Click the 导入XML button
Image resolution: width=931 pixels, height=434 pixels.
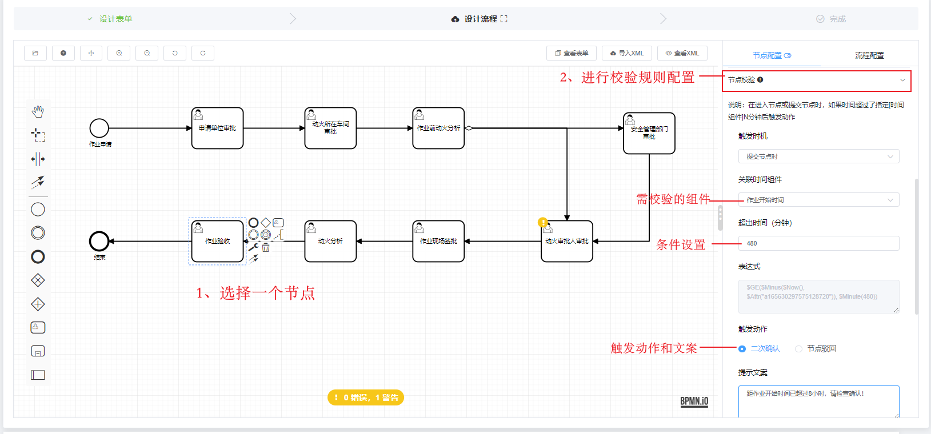pos(627,53)
